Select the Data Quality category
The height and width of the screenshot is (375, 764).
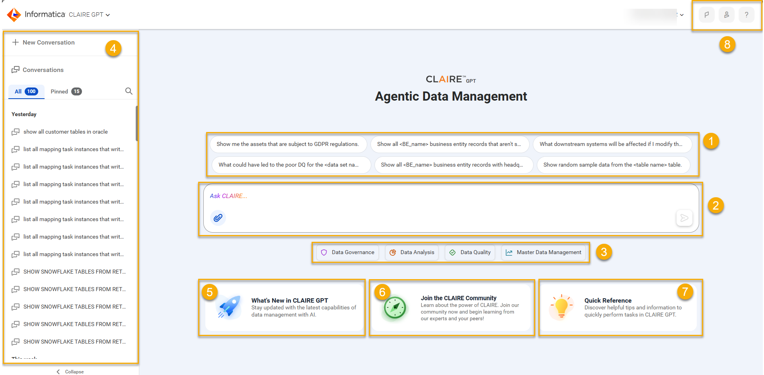470,253
